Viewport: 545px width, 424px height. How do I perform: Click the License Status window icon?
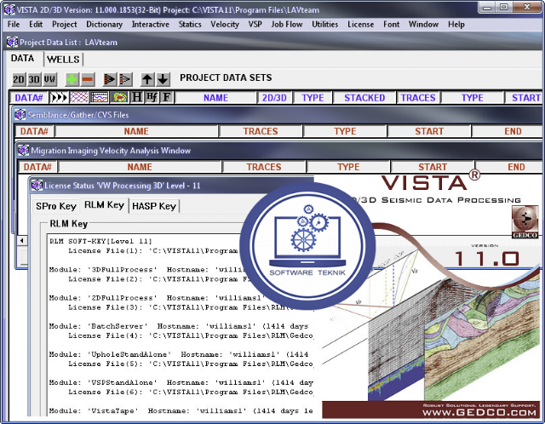tap(37, 186)
